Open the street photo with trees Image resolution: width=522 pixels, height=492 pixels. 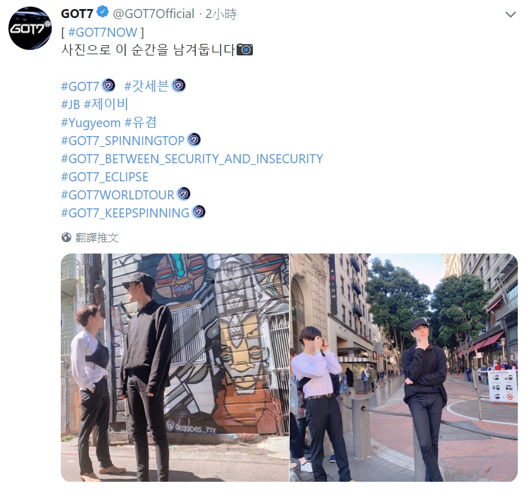403,367
